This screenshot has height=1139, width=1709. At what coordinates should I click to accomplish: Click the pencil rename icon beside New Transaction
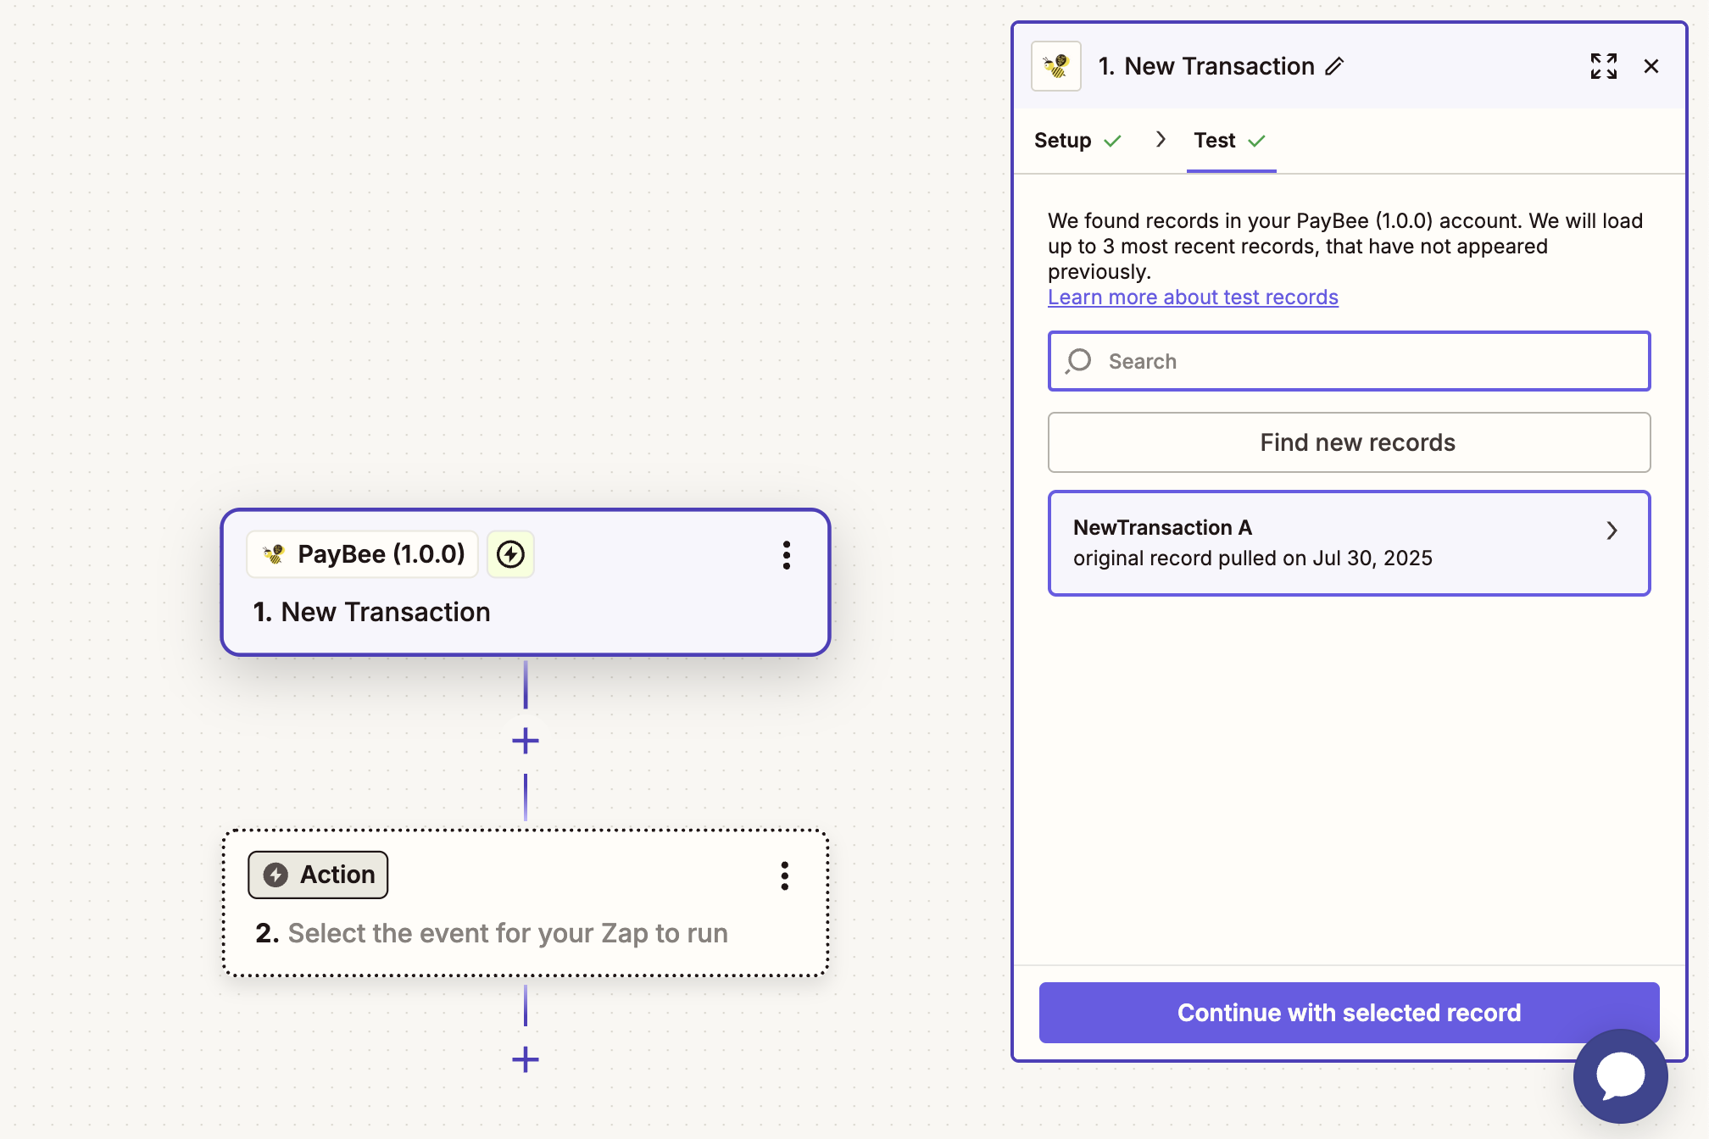(1334, 66)
